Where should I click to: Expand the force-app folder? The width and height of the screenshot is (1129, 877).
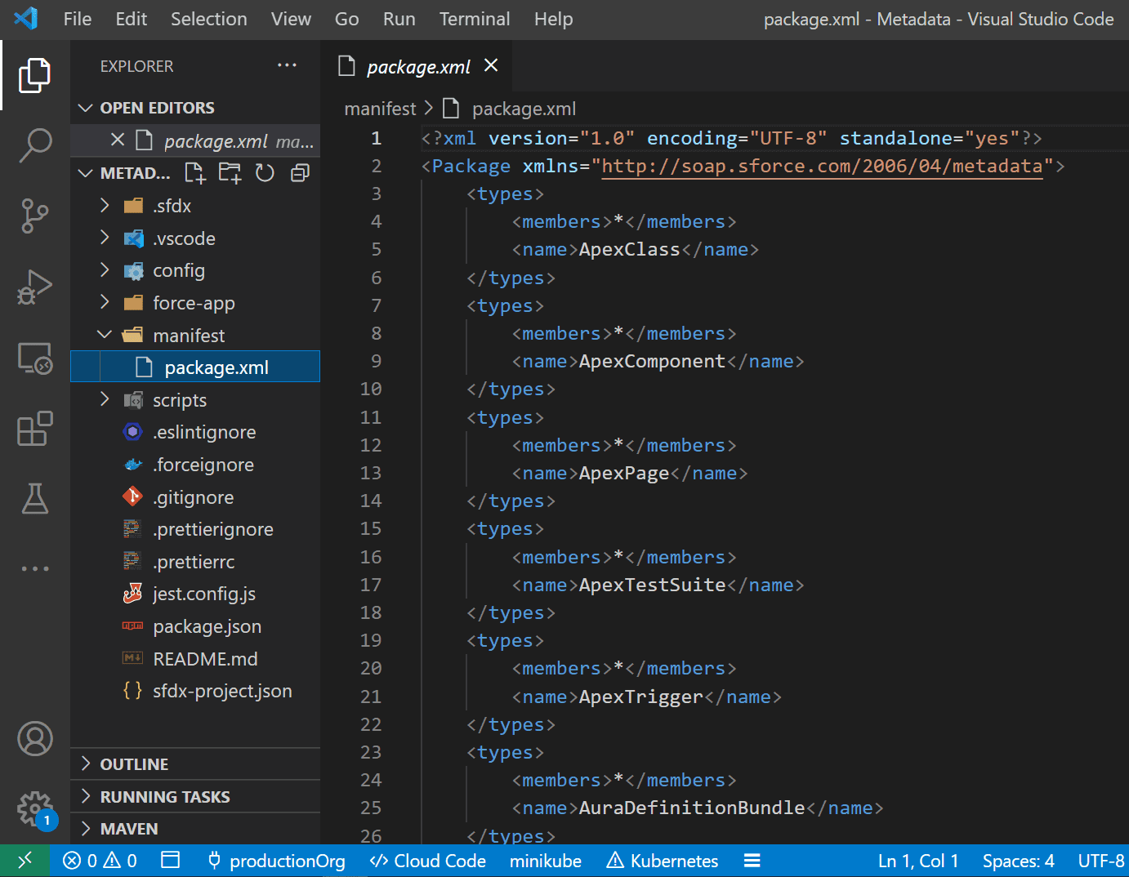click(x=195, y=303)
